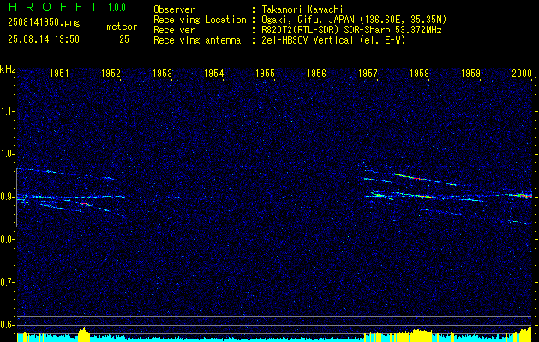The height and width of the screenshot is (342, 539).
Task: Click time marker 1954
Action: click(214, 73)
